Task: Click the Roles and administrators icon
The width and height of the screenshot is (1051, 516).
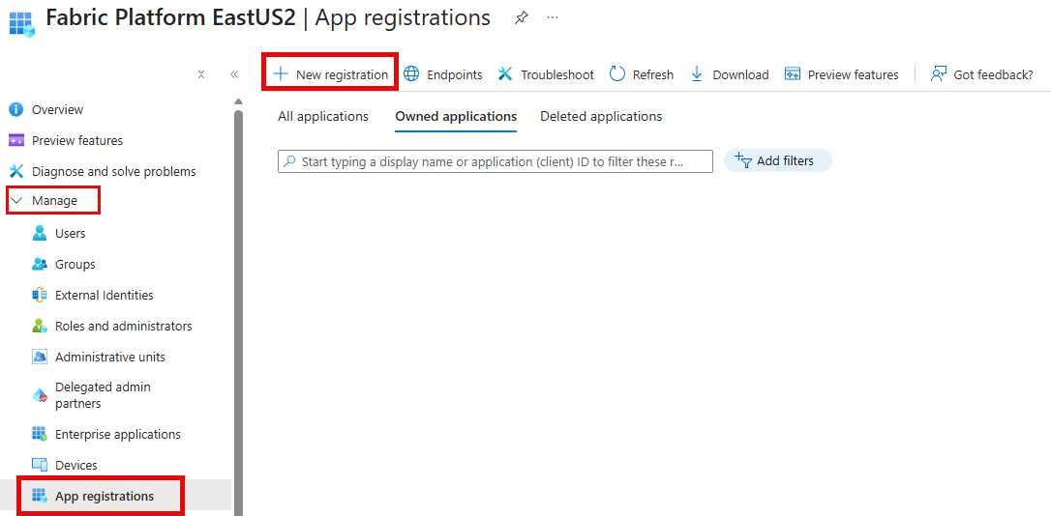Action: pos(40,326)
